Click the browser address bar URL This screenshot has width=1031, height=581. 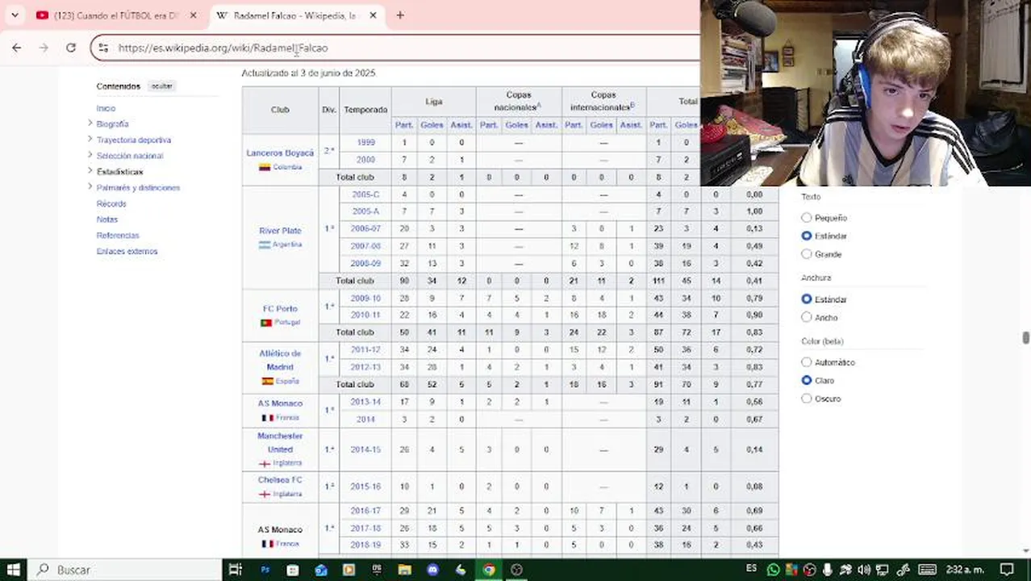[x=223, y=48]
